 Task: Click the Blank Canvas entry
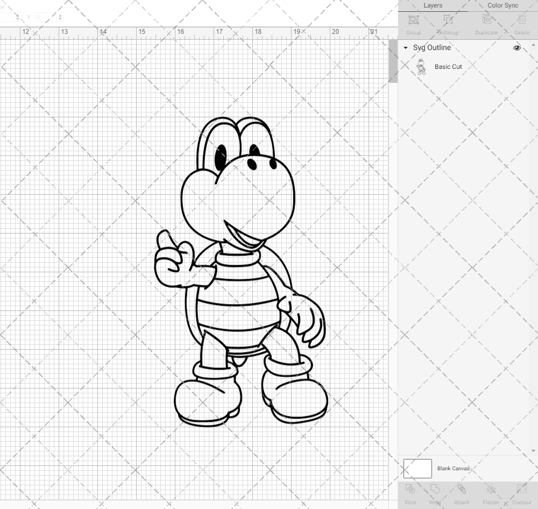coord(454,468)
